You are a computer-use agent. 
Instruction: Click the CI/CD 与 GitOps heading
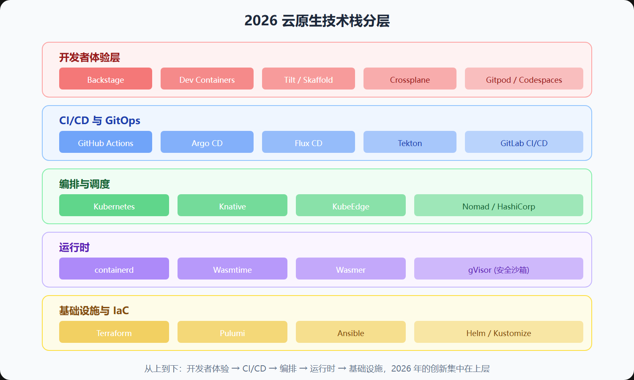100,121
